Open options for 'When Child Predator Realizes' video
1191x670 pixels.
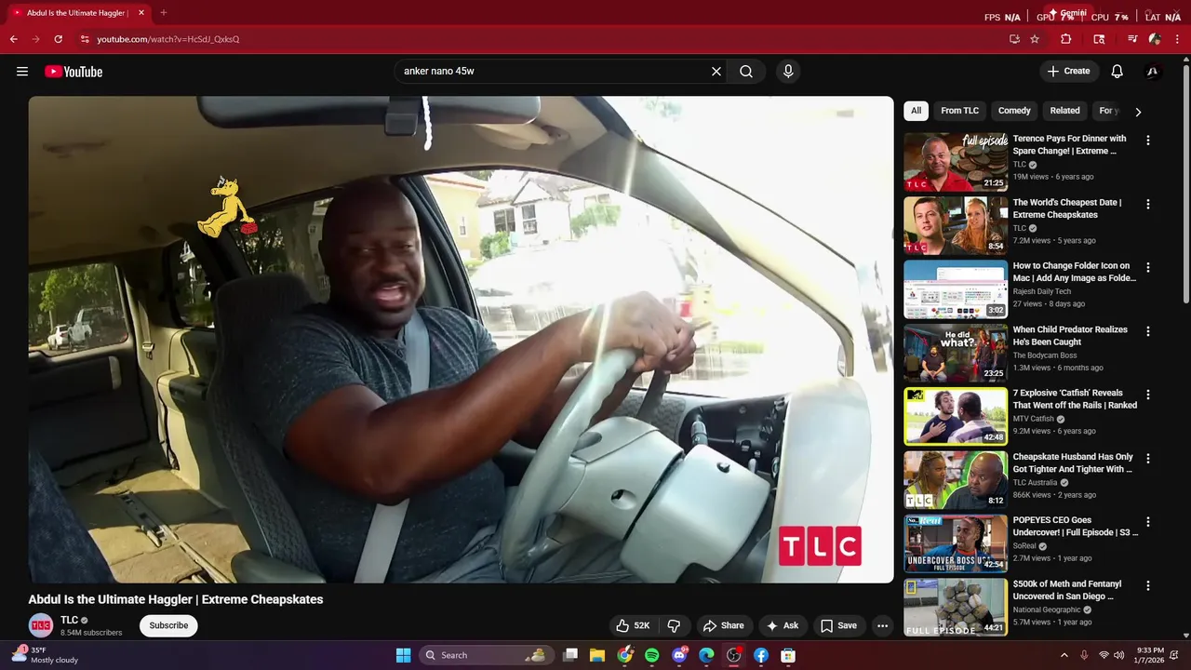point(1147,331)
